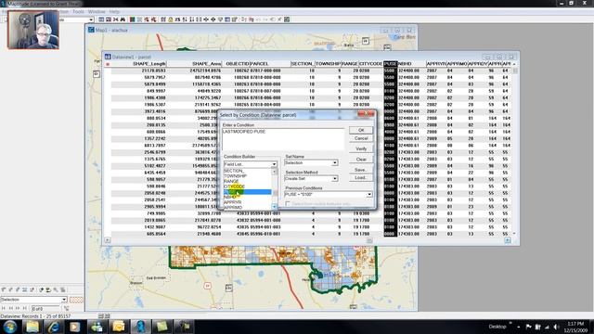Toggle the select-from-visible-features checkbox
Screen dimensions: 594x334
coord(288,204)
